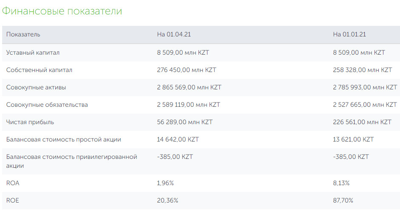
Task: Click the "Чистая прибыль" row label
Action: click(x=30, y=122)
